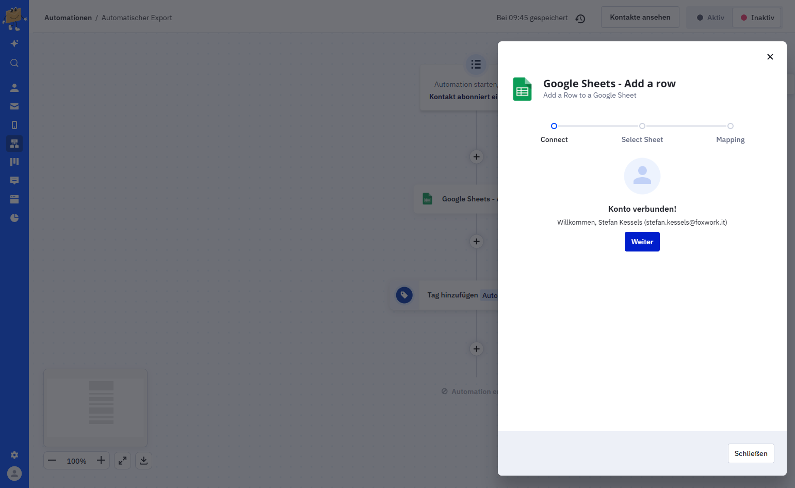Open the Deals pipeline icon in the sidebar
This screenshot has width=795, height=488.
click(14, 162)
